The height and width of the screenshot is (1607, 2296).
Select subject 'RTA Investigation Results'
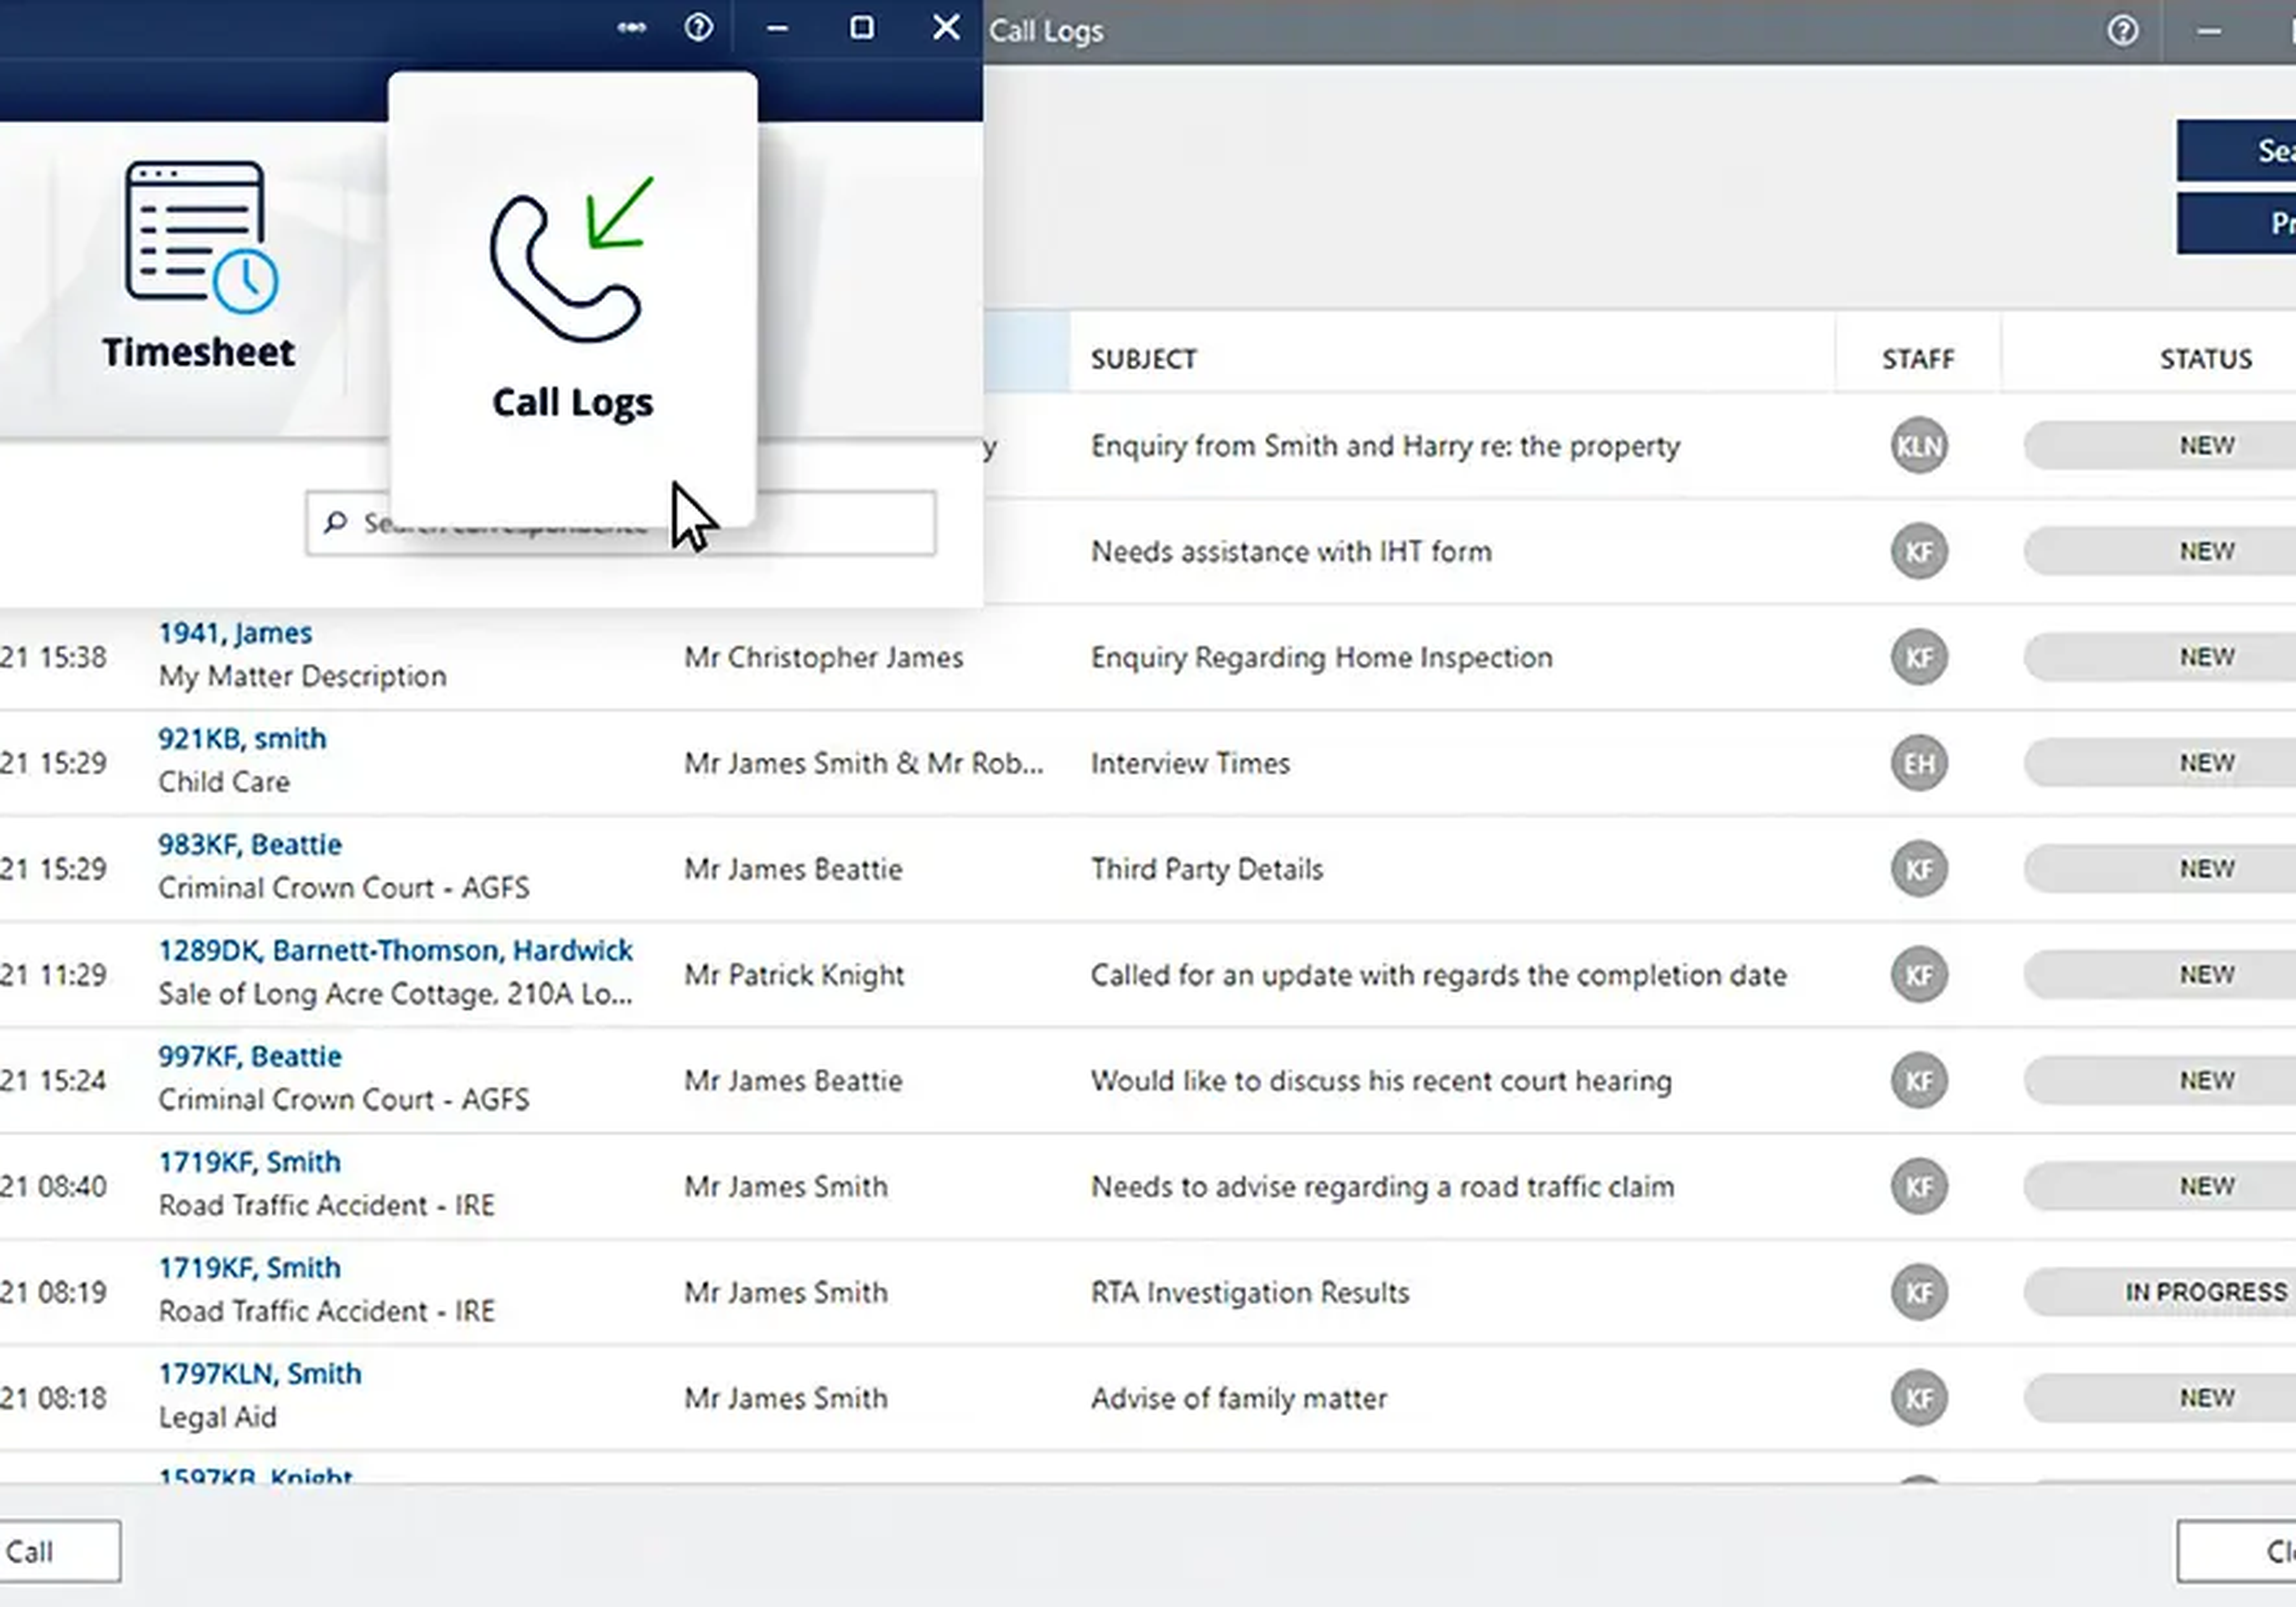pos(1249,1293)
